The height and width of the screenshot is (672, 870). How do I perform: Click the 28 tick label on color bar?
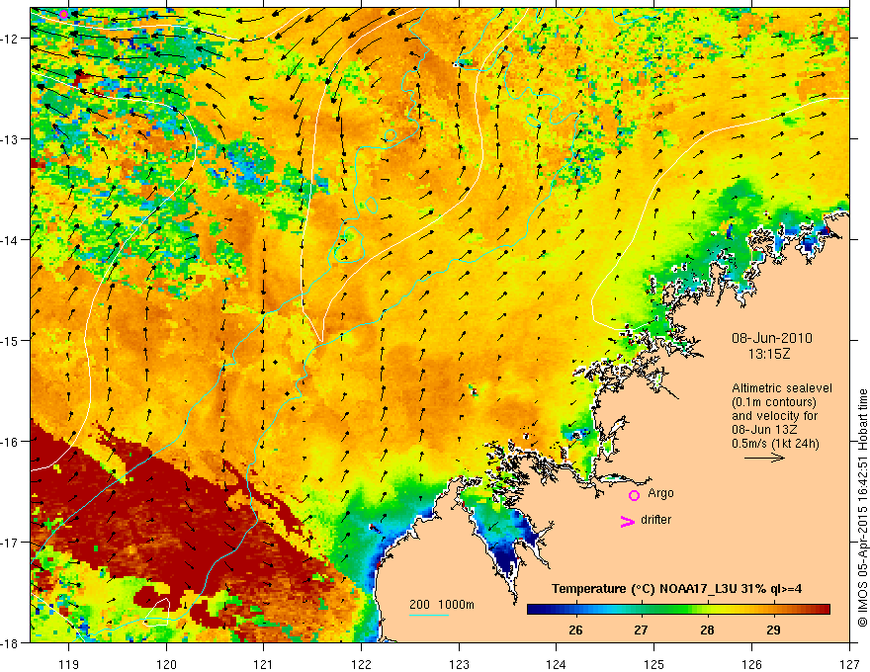click(x=707, y=630)
